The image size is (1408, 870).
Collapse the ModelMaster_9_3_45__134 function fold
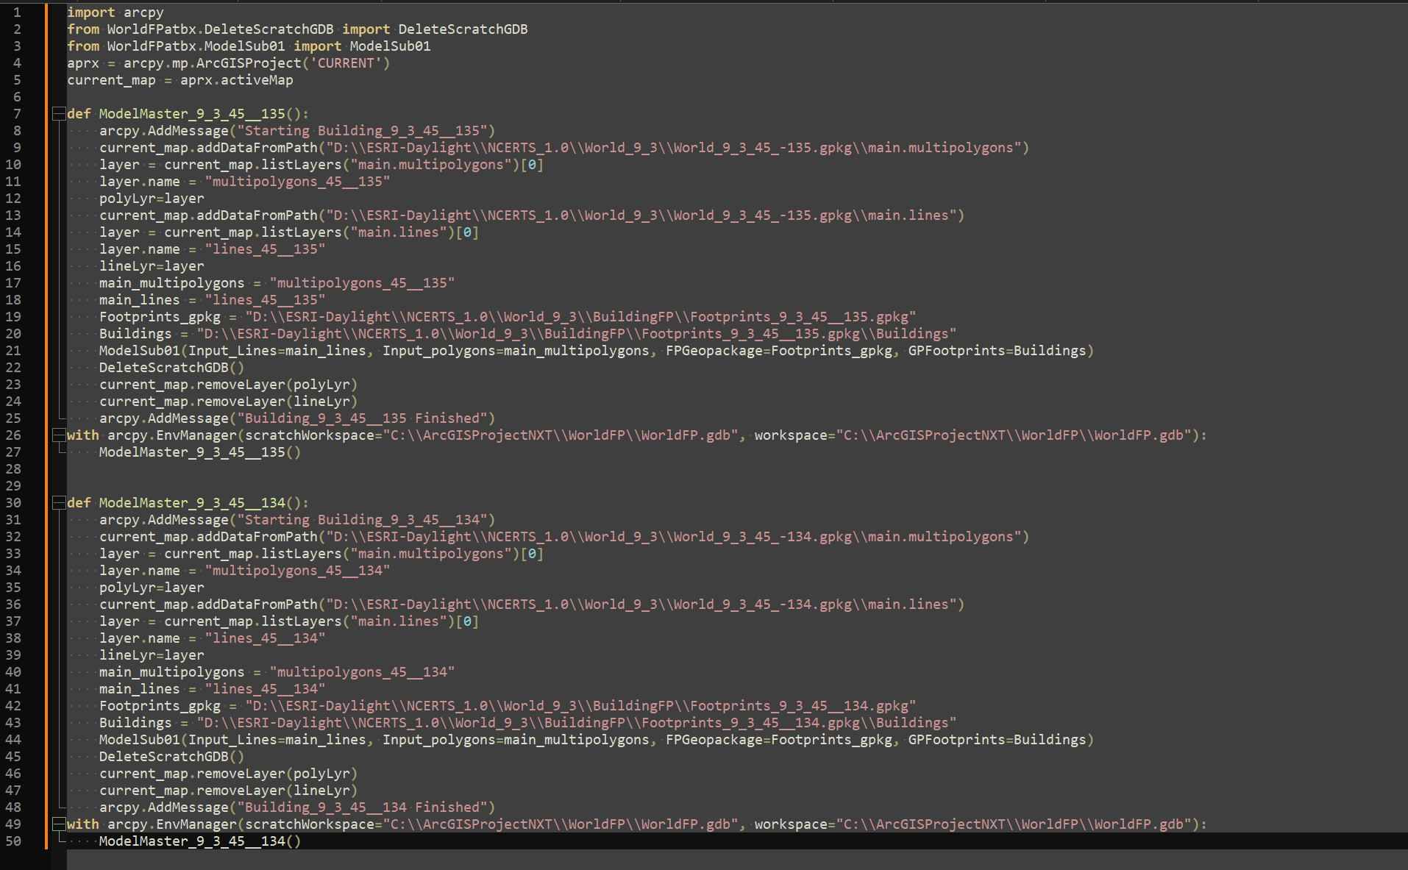click(57, 502)
